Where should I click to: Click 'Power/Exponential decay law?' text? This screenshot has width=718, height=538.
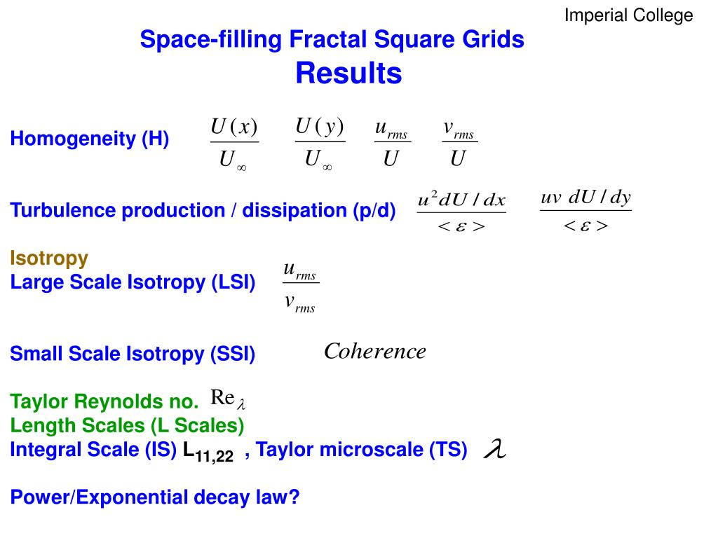pos(155,497)
